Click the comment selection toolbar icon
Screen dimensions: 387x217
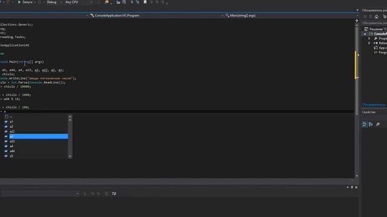(119, 2)
